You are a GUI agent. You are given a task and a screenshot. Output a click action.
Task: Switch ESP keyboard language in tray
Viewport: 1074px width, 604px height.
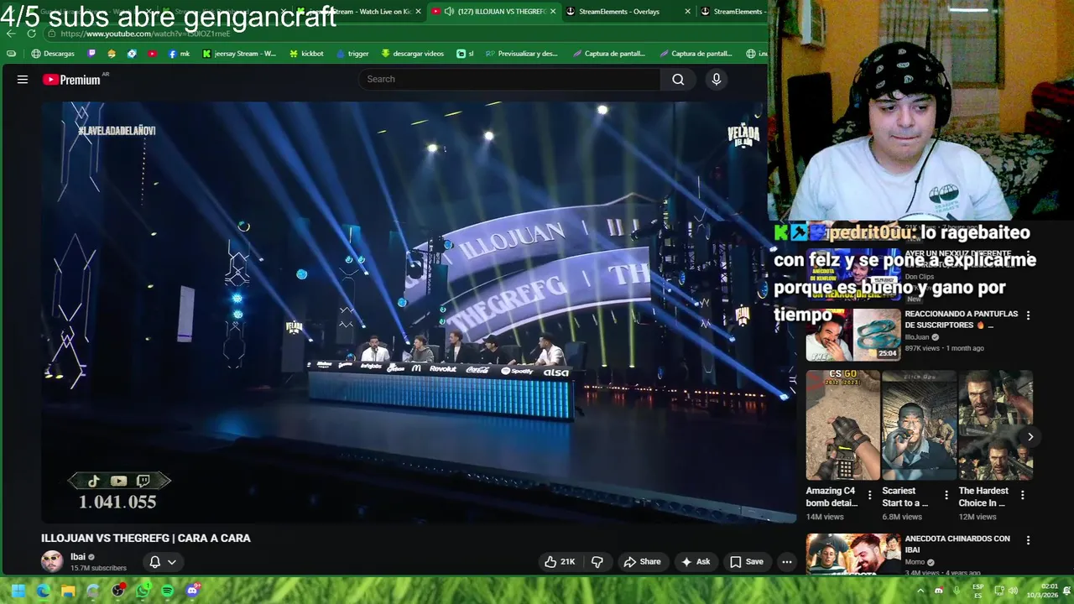978,591
